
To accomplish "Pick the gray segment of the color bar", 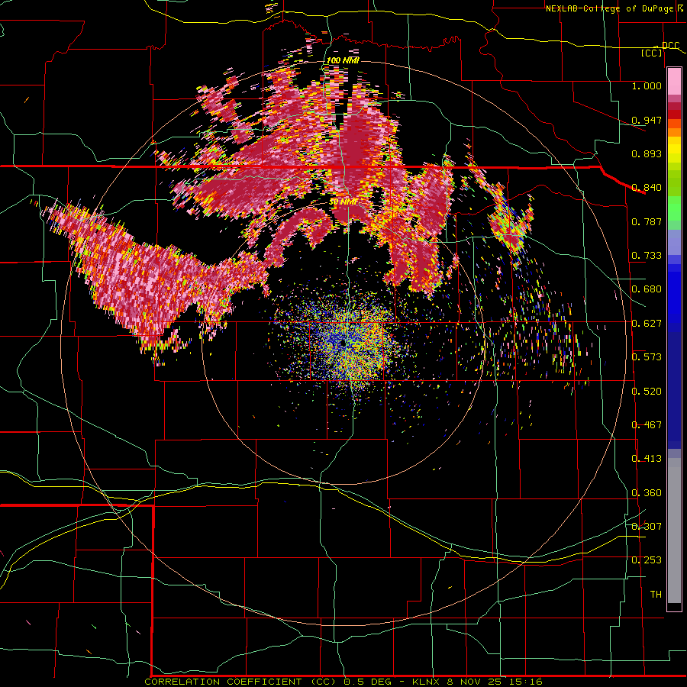I will click(674, 531).
